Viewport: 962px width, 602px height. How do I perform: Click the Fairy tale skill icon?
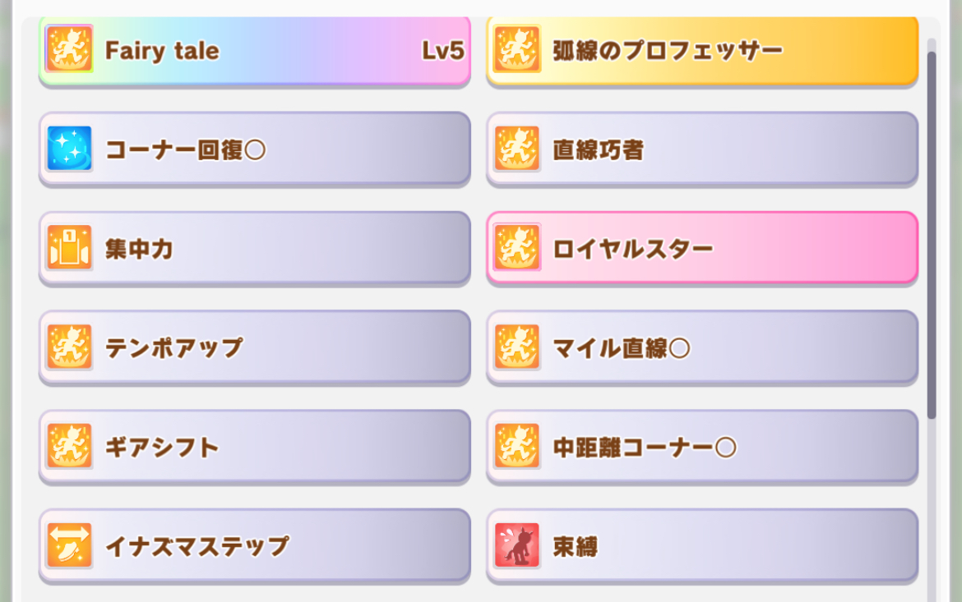[x=69, y=50]
